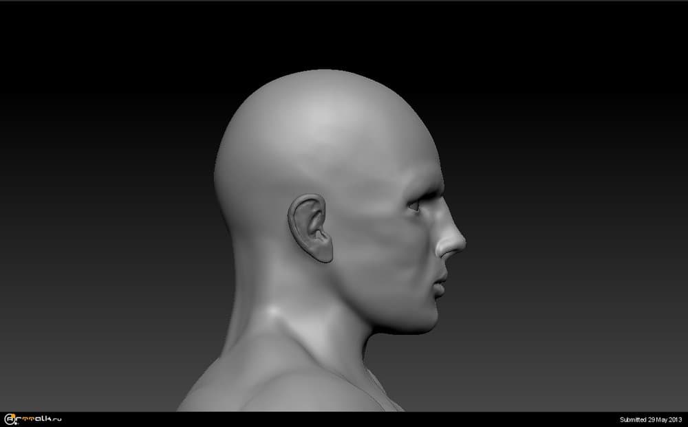Click the black top border bar
Viewport: 688px width, 427px height.
(344, 1)
